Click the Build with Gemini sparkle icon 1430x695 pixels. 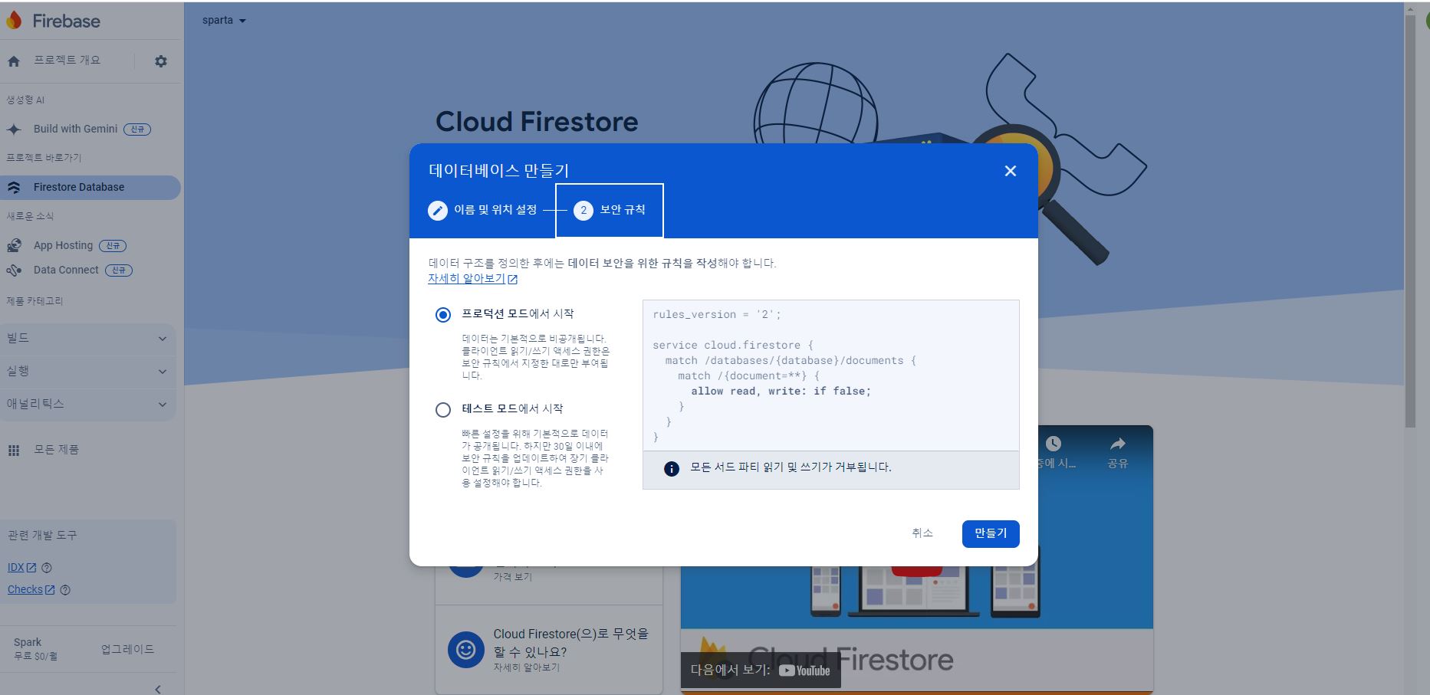click(x=14, y=129)
